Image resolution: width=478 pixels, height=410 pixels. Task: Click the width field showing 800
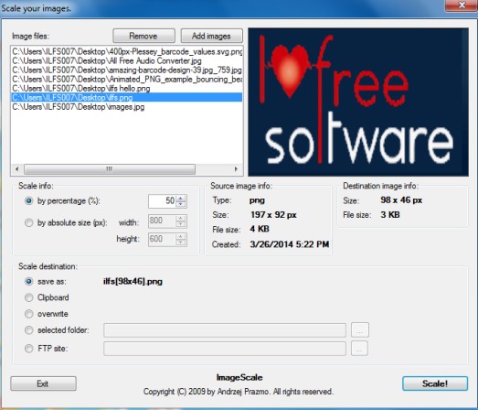pos(162,221)
